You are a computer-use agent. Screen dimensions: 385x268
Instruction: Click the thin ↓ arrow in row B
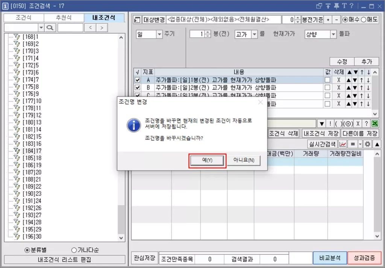[x=368, y=88]
